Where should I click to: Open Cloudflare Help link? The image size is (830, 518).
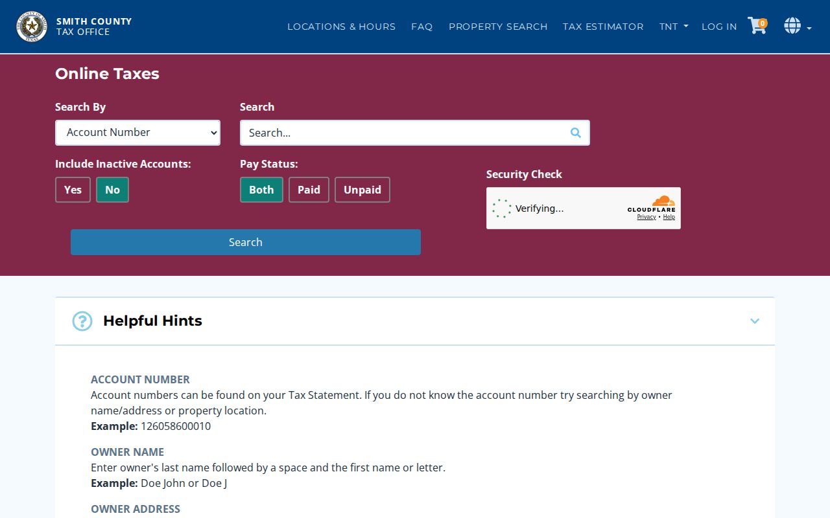click(x=669, y=217)
